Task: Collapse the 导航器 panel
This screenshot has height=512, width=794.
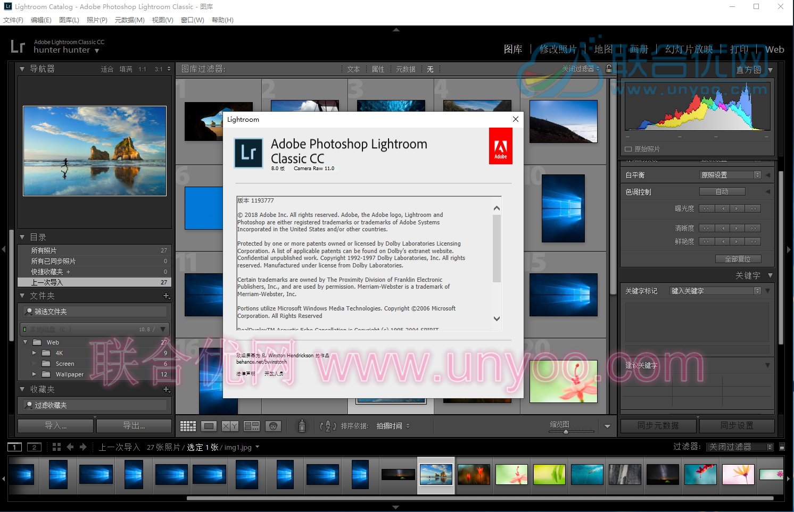Action: [x=22, y=69]
